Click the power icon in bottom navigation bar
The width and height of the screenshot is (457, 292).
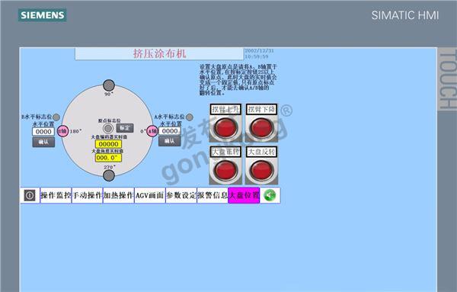click(30, 195)
